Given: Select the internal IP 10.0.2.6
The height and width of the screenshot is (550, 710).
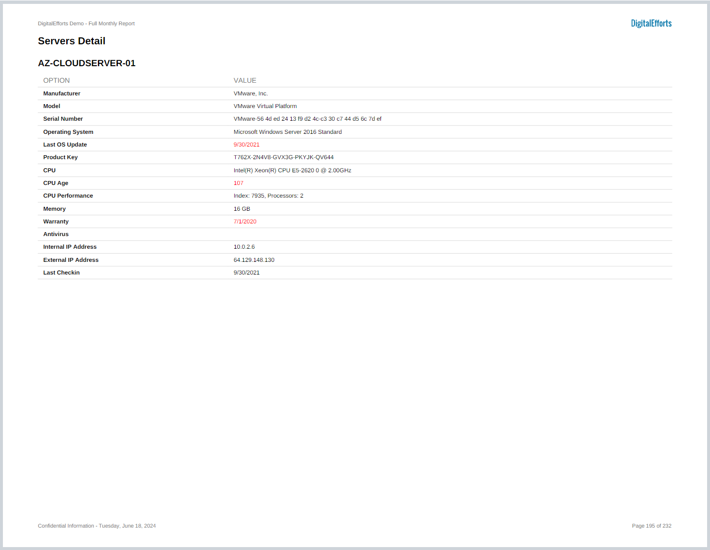Looking at the screenshot, I should (244, 247).
